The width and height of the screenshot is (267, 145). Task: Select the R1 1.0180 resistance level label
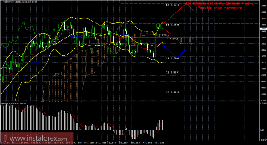173,25
